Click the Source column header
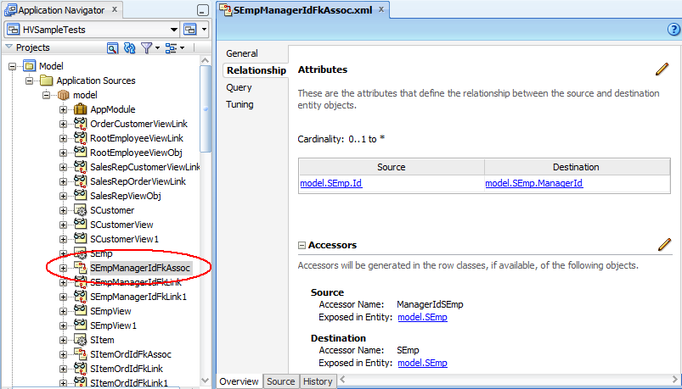Screen dimensions: 682x389 pyautogui.click(x=391, y=167)
